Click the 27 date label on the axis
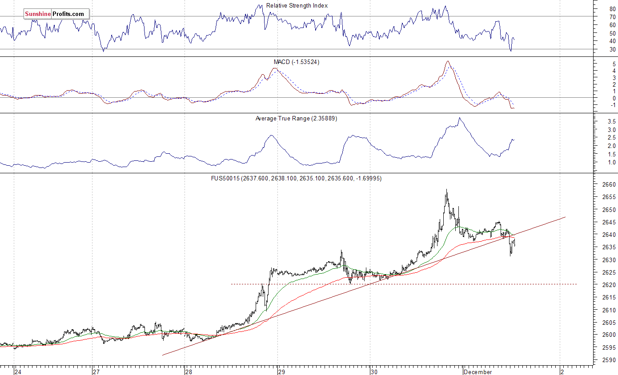 click(96, 372)
